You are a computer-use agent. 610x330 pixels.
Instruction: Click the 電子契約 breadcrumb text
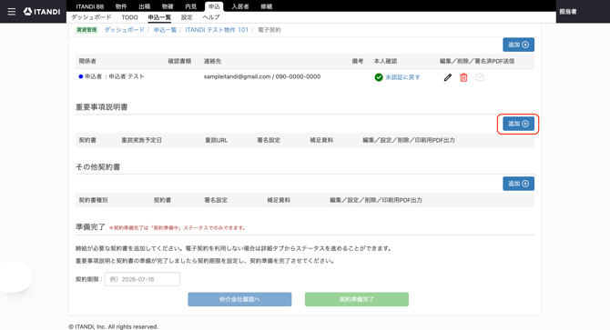(269, 30)
